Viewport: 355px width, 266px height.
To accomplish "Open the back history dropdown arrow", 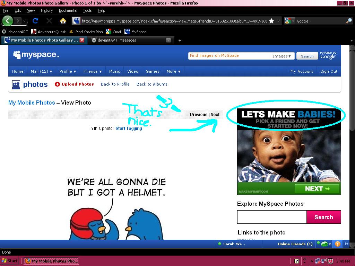I will point(25,21).
